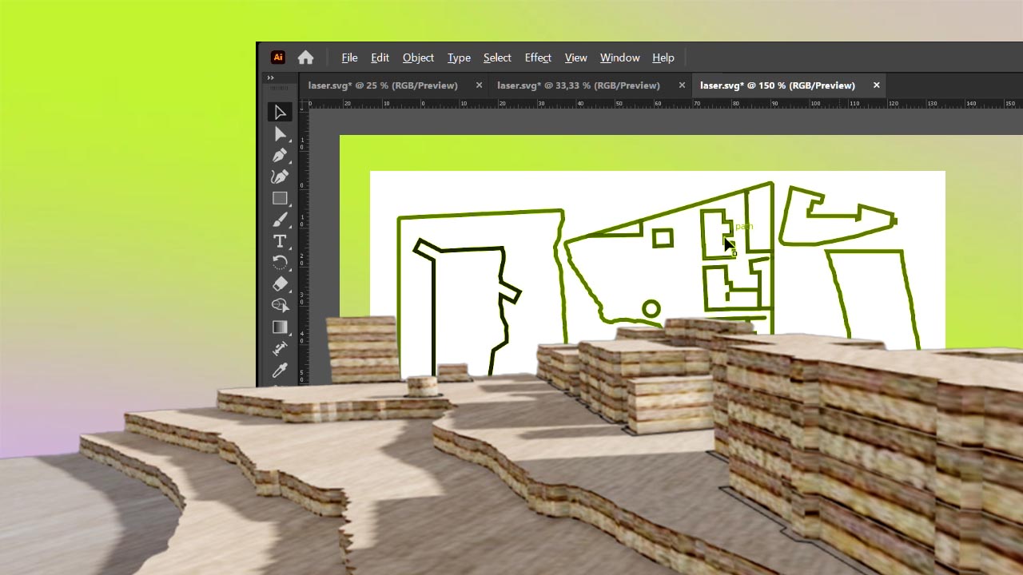Open the Effect menu
This screenshot has height=575, width=1023.
click(538, 57)
